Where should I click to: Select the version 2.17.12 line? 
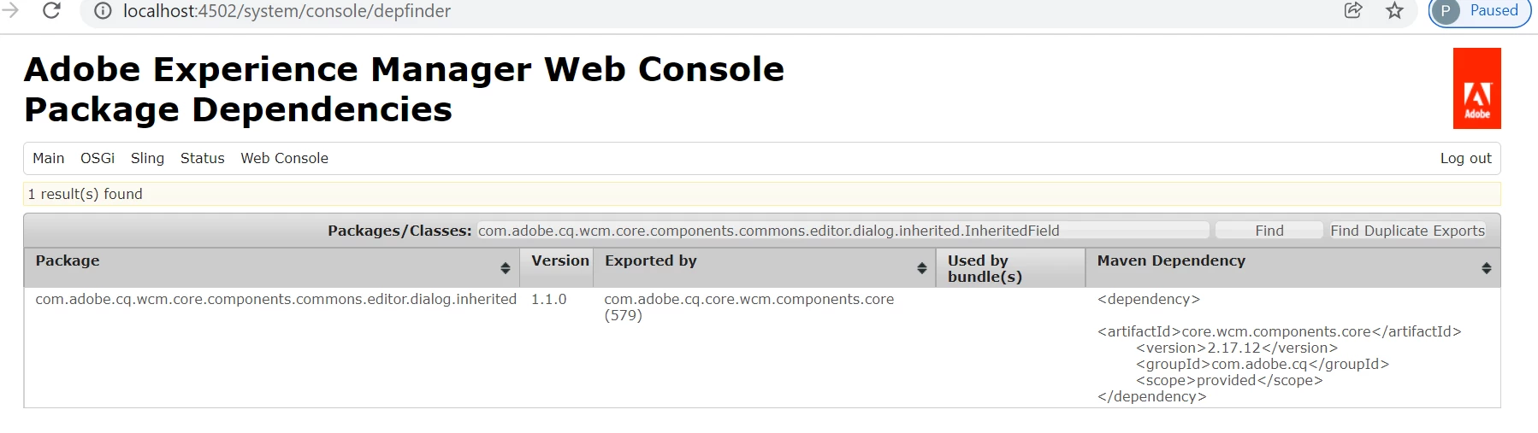[1237, 348]
